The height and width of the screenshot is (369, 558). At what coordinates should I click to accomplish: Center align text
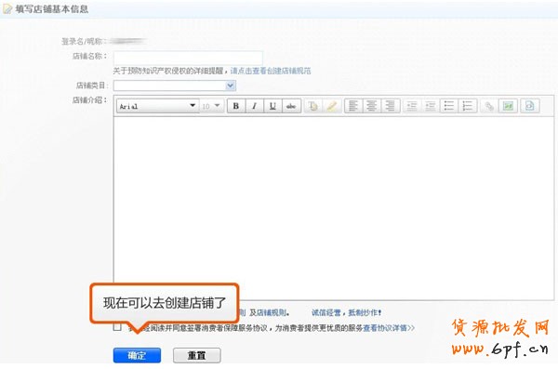tap(372, 106)
